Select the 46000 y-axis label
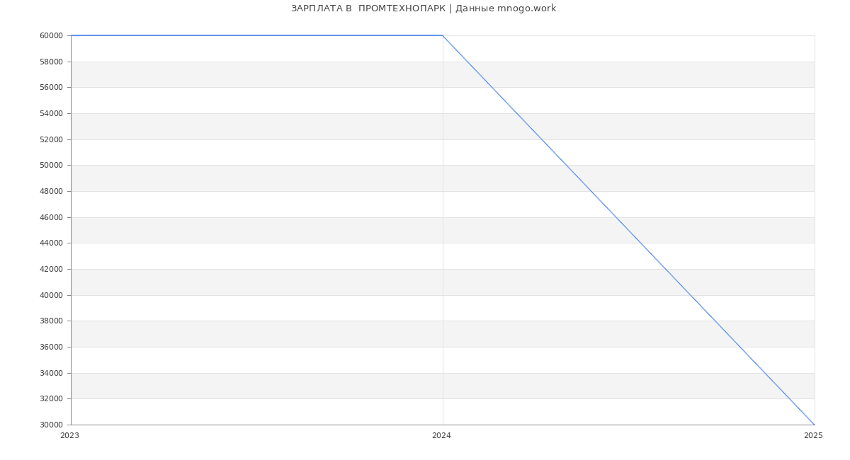The image size is (850, 460). tap(51, 217)
